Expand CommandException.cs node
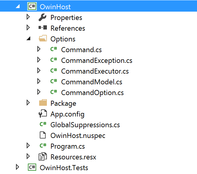Viewport: 197px width, 174px height. point(39,60)
